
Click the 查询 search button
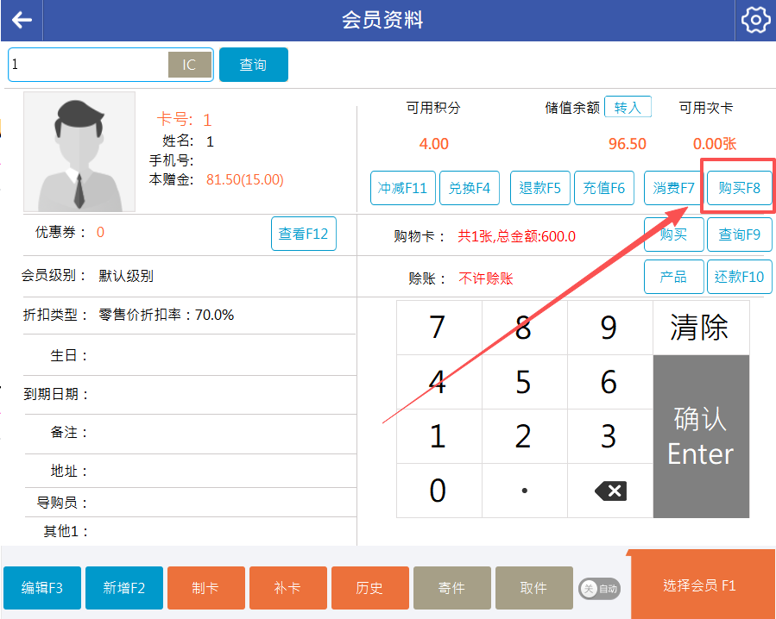[253, 65]
